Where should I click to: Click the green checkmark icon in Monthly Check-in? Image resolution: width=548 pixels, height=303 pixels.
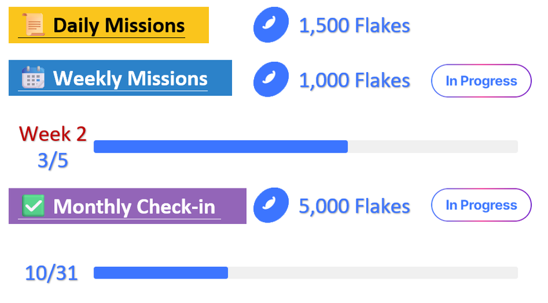[x=33, y=206]
